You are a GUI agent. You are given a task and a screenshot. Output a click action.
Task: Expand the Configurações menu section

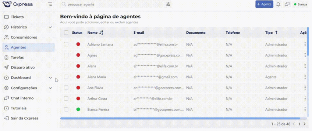pos(50,88)
